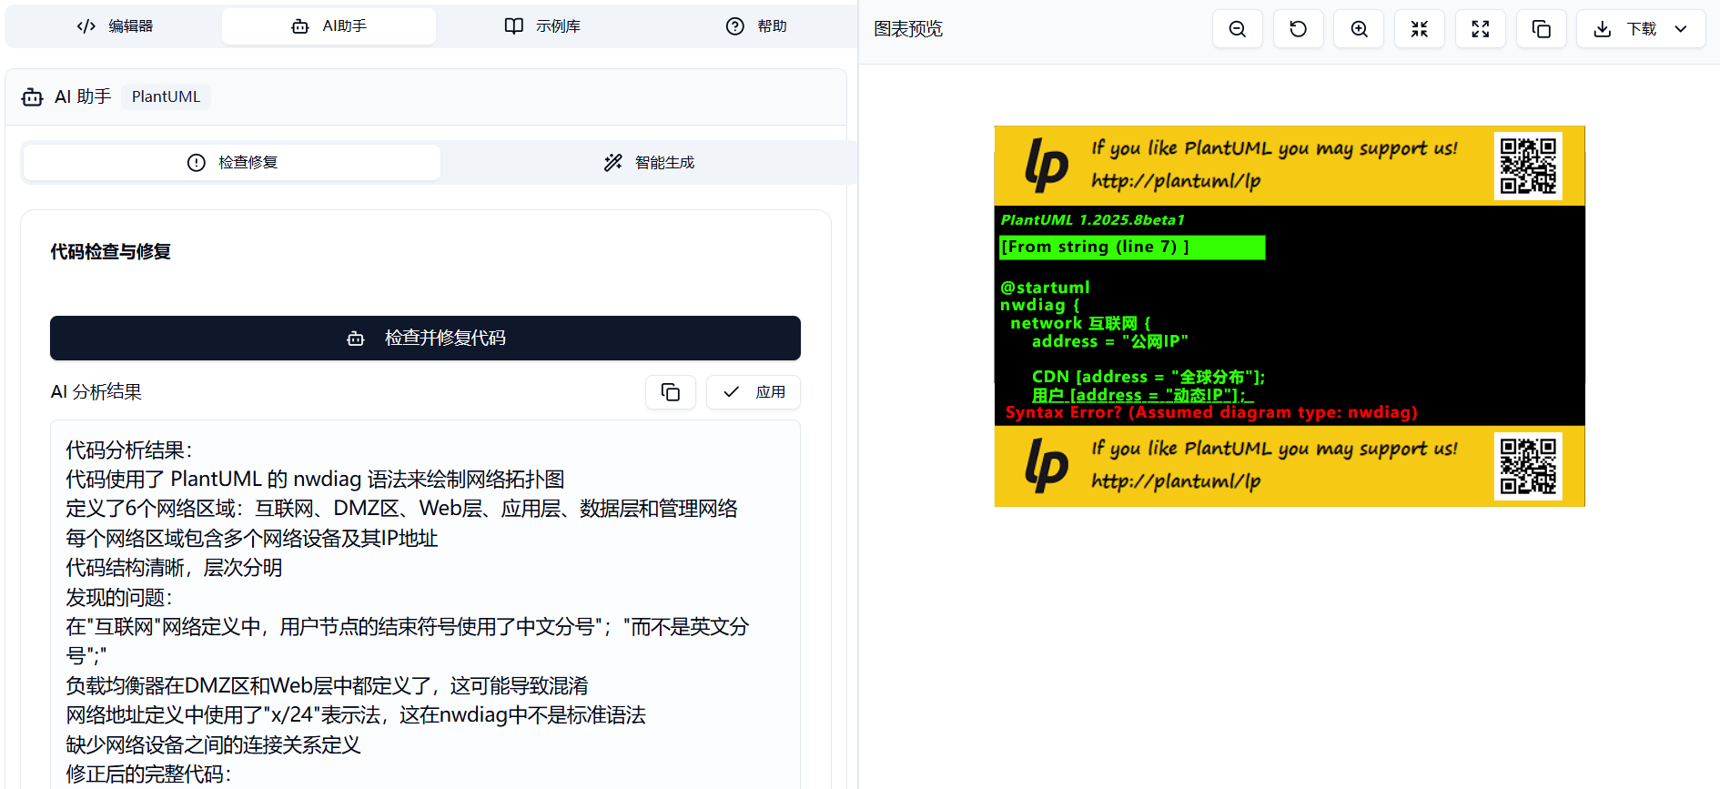1720x789 pixels.
Task: Zoom out the chart preview
Action: tap(1238, 29)
